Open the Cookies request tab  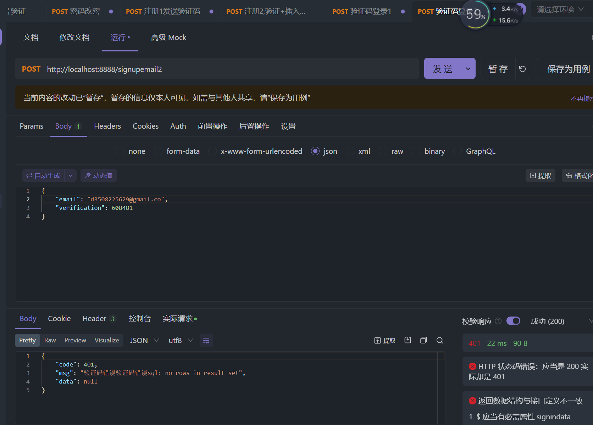click(x=145, y=126)
